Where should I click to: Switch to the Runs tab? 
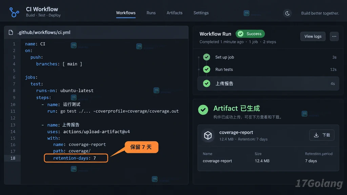click(151, 13)
